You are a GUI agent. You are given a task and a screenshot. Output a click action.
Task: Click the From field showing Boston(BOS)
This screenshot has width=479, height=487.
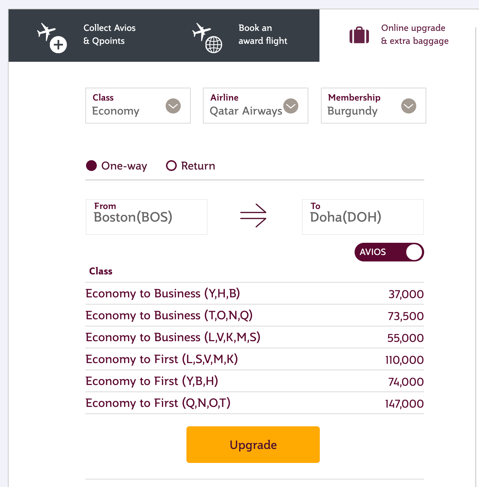[146, 217]
